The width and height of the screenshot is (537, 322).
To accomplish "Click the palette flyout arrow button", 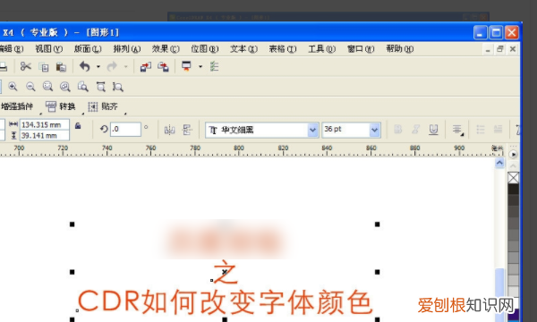I will 513,155.
